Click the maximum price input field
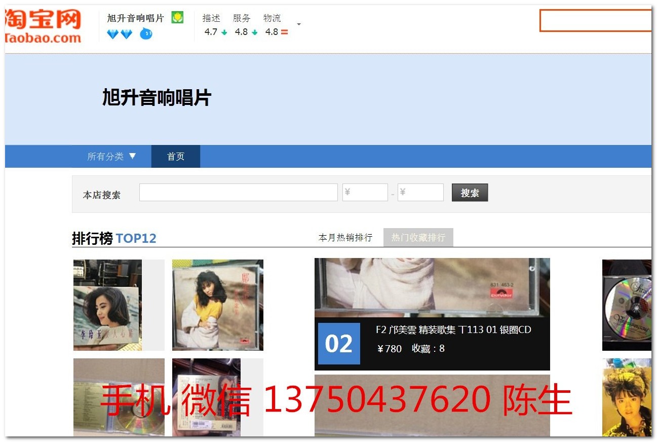Image resolution: width=657 pixels, height=442 pixels. [x=420, y=193]
